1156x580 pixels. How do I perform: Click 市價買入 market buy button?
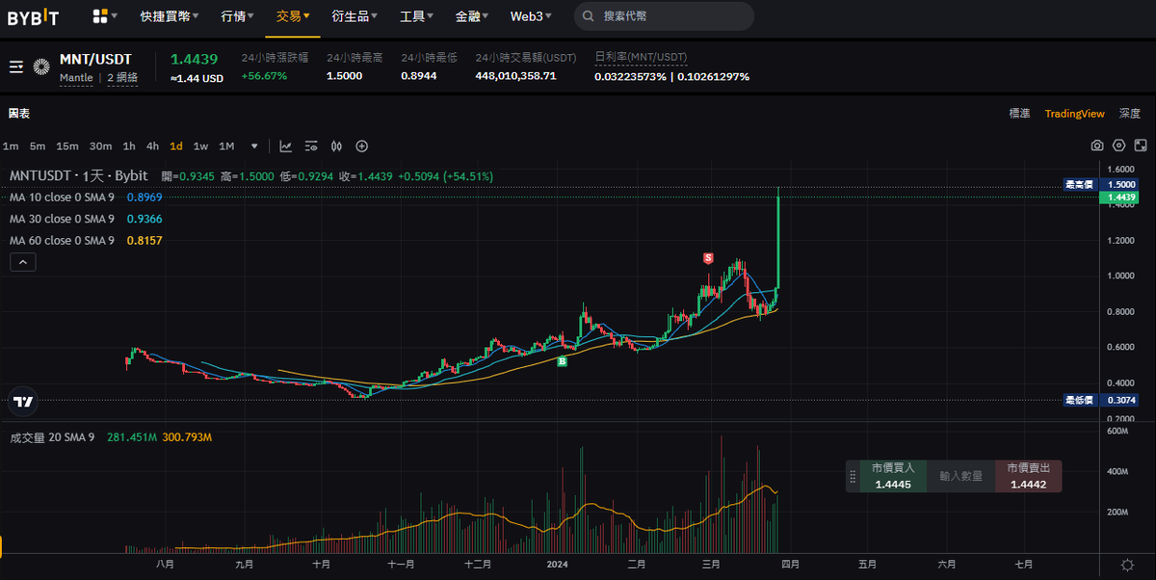pos(893,476)
